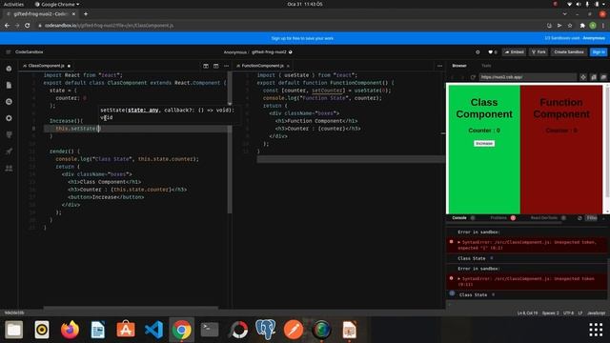
Task: Toggle the preview layout icon in ClassComponent editor
Action: pos(206,66)
